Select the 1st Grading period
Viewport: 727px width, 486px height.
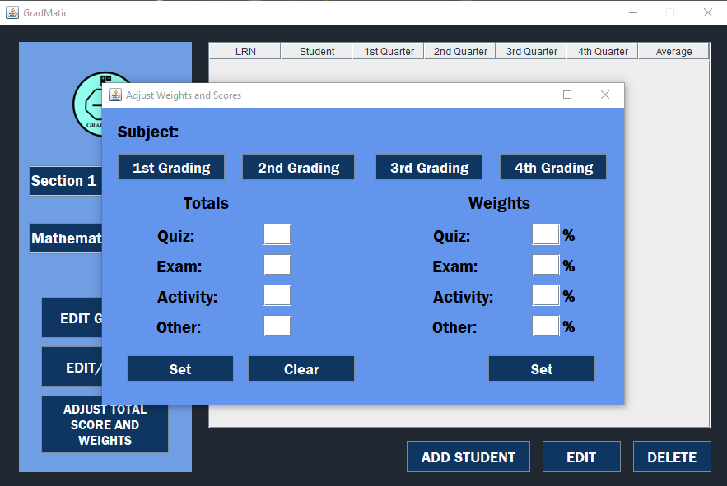(x=170, y=167)
